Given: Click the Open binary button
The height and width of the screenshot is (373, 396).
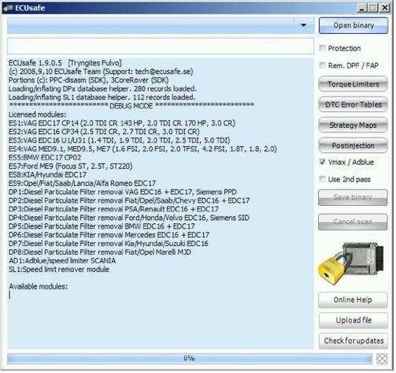Looking at the screenshot, I should click(353, 25).
